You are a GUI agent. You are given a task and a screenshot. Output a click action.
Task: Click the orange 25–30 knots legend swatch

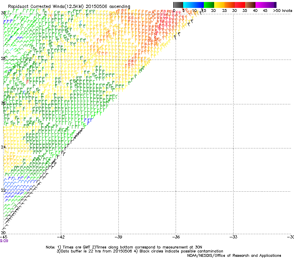click(230, 5)
